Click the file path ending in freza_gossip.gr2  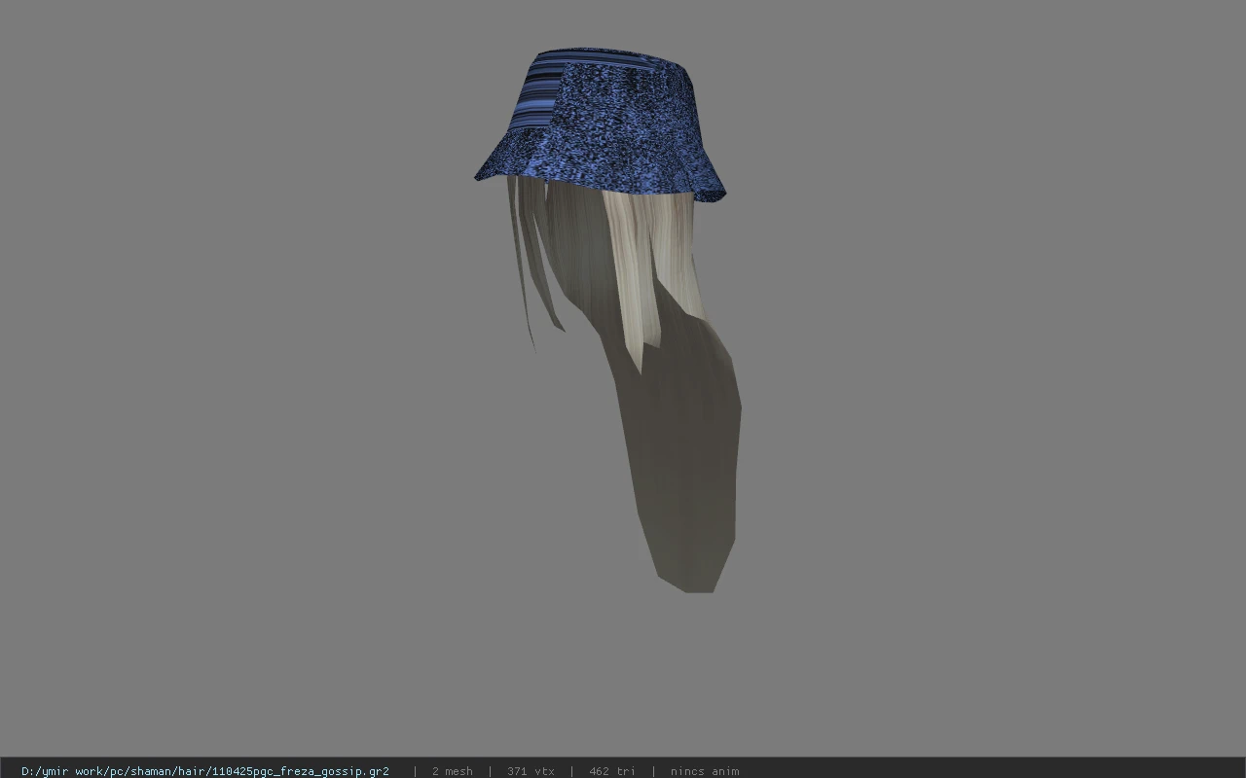[205, 771]
